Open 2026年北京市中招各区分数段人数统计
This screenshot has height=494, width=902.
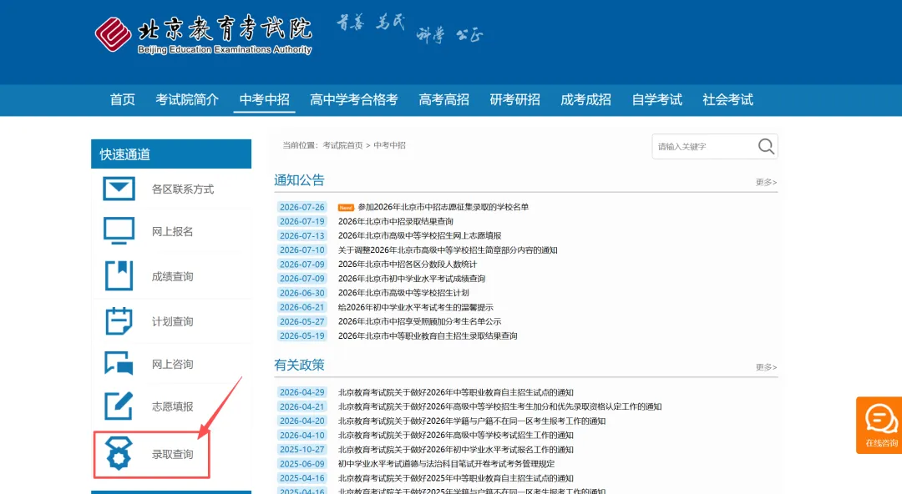pos(408,265)
